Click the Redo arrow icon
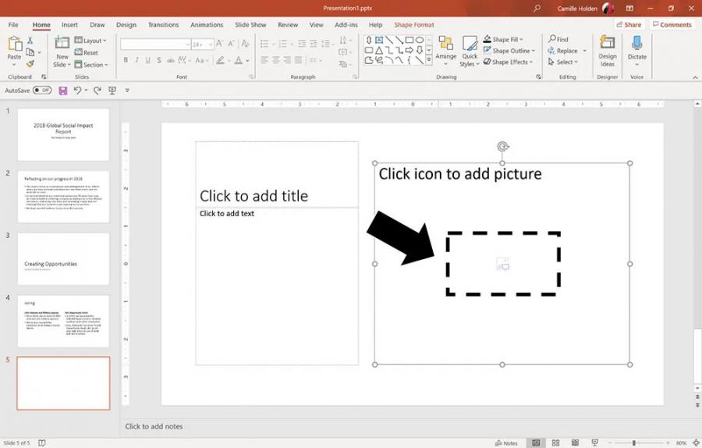702x448 pixels. coord(97,91)
